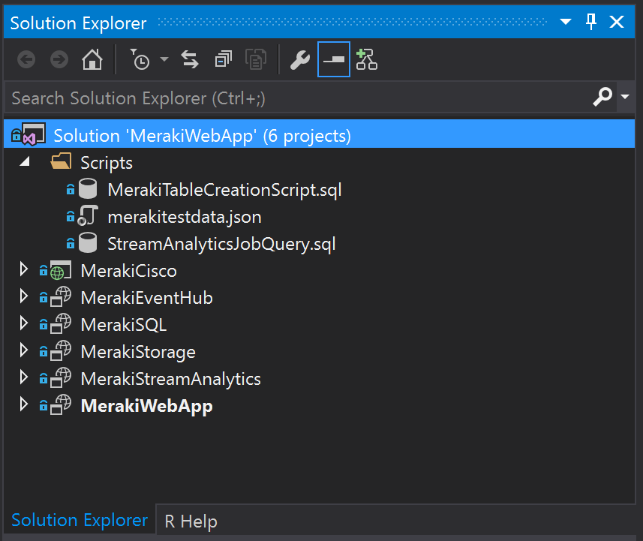643x541 pixels.
Task: Toggle Auto Hide pin for Solution Explorer
Action: point(591,22)
